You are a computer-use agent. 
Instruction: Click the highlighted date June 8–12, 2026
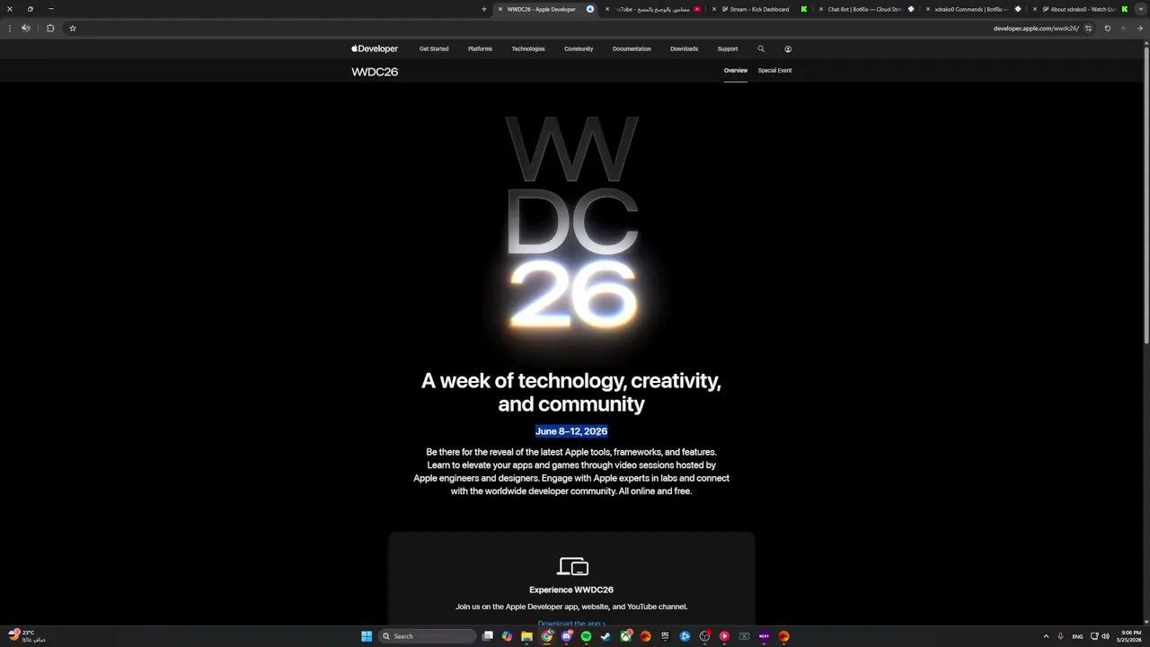571,431
